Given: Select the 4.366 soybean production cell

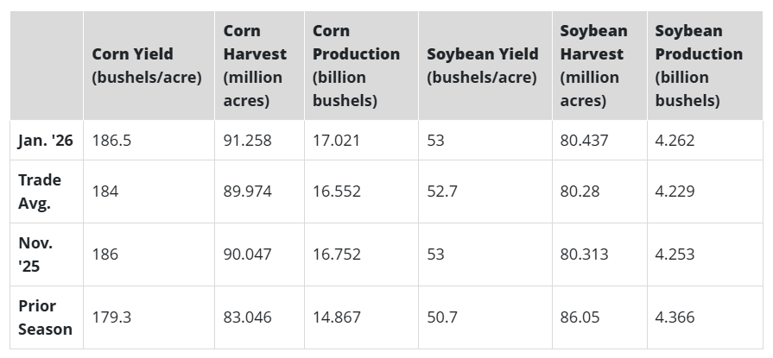Looking at the screenshot, I should point(675,317).
